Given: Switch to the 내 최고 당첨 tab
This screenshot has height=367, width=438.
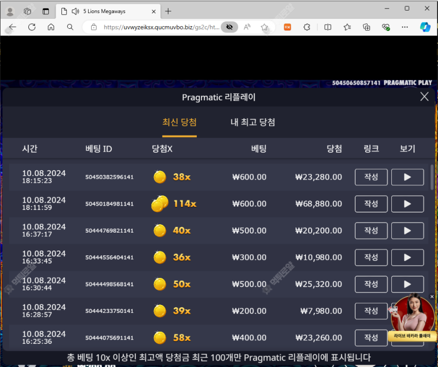Looking at the screenshot, I should tap(253, 122).
